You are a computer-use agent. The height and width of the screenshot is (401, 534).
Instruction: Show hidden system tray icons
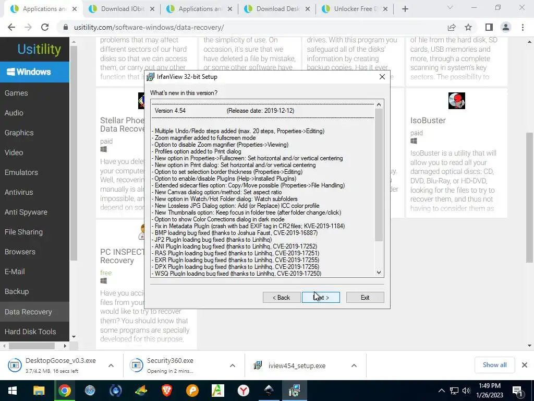[x=441, y=391]
